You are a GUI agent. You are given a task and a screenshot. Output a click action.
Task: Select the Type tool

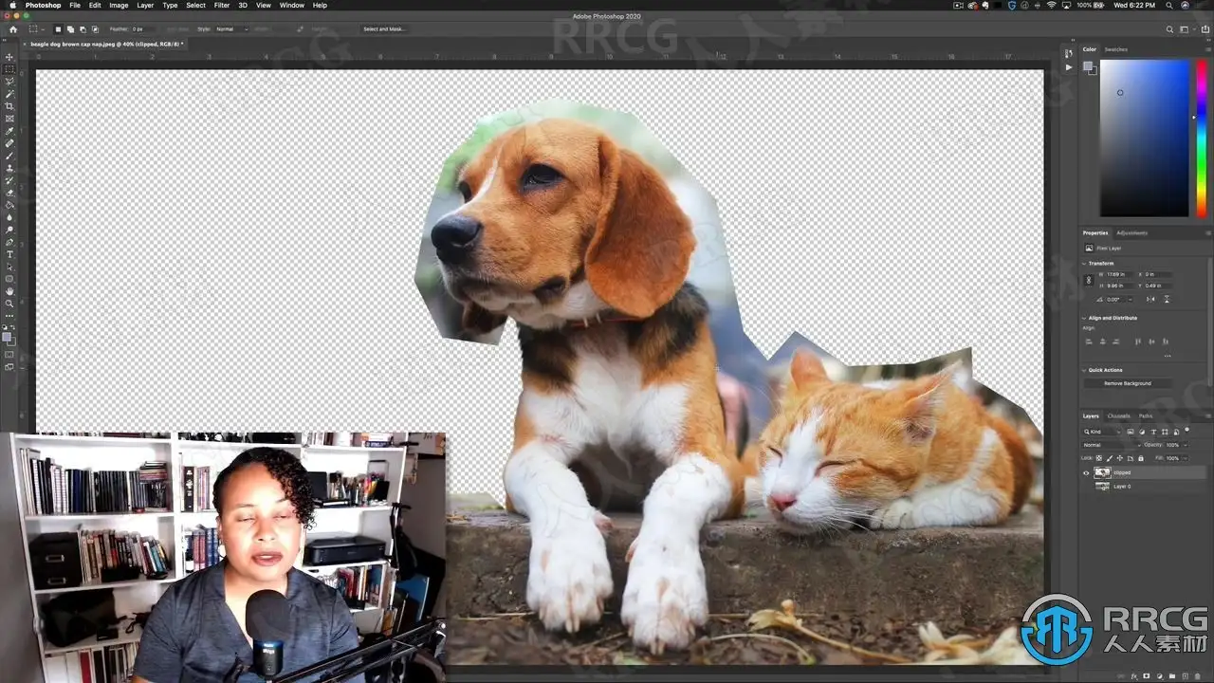click(x=9, y=254)
